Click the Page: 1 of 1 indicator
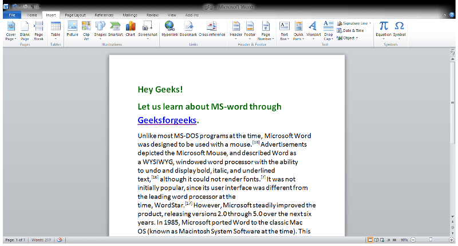Screen dimensions: 458x246 tap(15, 240)
